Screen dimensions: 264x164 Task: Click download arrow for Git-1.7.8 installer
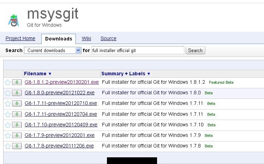[17, 146]
